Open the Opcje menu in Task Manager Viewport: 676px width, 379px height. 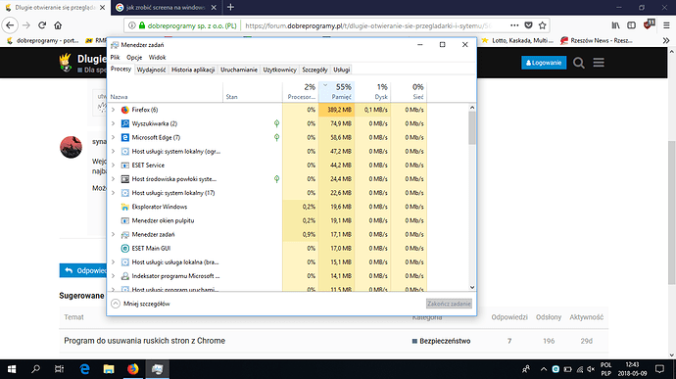pos(134,58)
